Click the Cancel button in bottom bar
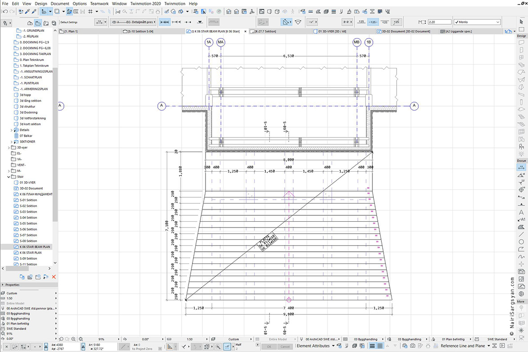The height and width of the screenshot is (352, 528). tap(285, 346)
